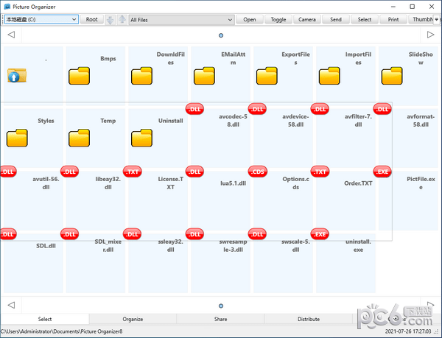This screenshot has height=338, width=442.
Task: Open the Temp folder icon
Action: point(80,138)
